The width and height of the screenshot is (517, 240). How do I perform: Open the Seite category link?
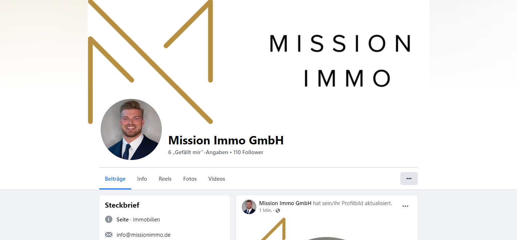click(x=123, y=220)
